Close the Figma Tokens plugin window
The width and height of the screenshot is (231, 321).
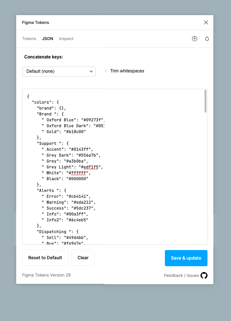tap(206, 22)
